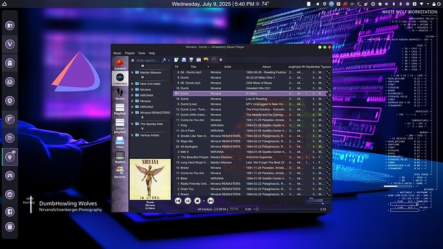Stop playback

(197, 201)
